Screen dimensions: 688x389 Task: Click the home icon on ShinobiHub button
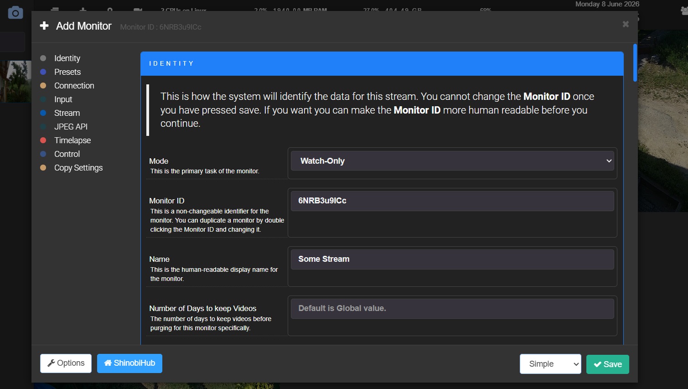tap(108, 363)
